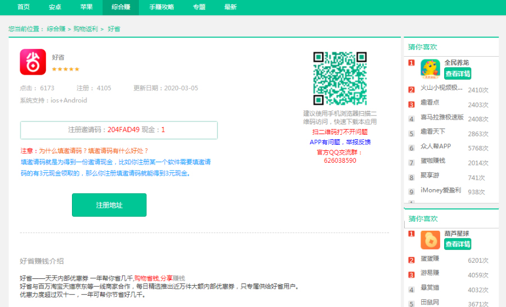Click the 好省 breadcrumb link
Image resolution: width=506 pixels, height=307 pixels.
click(114, 29)
